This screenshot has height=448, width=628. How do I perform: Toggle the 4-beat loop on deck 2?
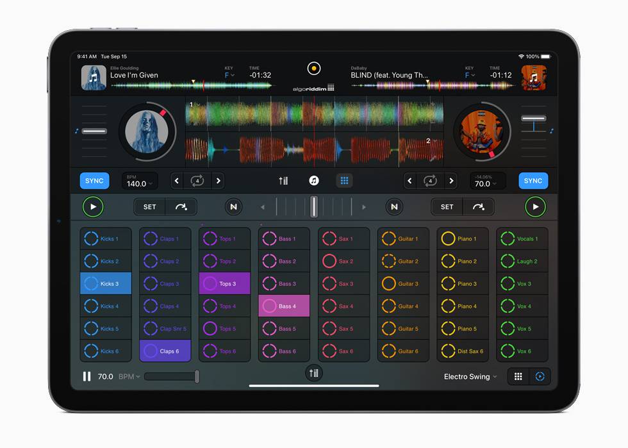coord(430,181)
